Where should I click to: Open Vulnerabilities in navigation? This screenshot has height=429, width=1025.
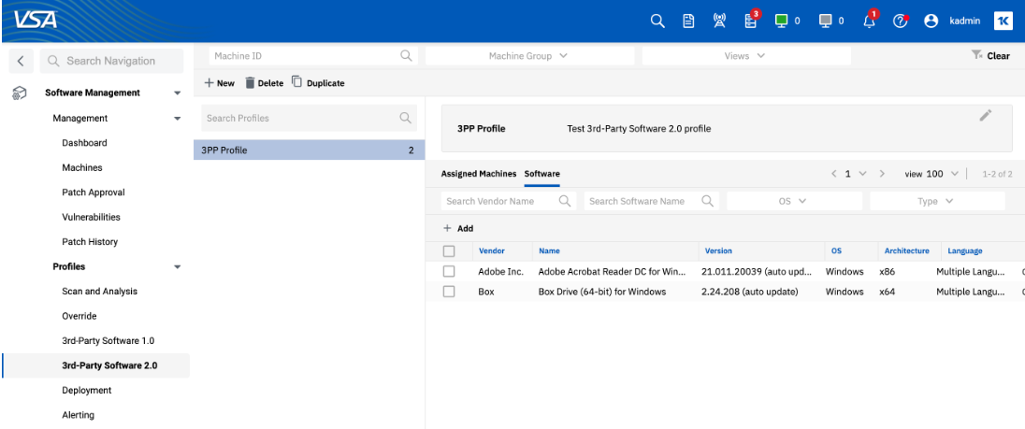91,217
